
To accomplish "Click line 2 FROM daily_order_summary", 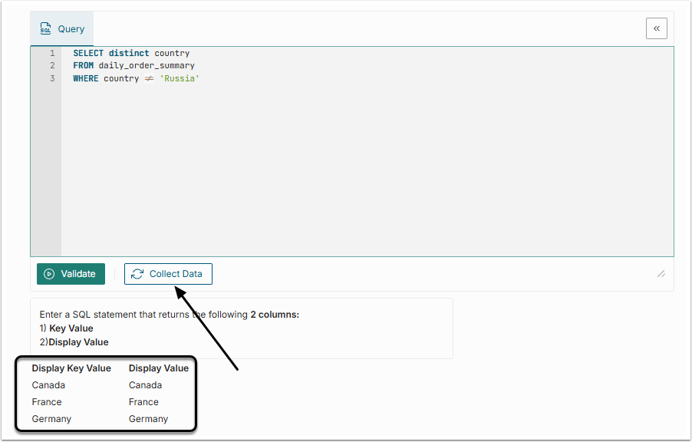I will tap(133, 65).
